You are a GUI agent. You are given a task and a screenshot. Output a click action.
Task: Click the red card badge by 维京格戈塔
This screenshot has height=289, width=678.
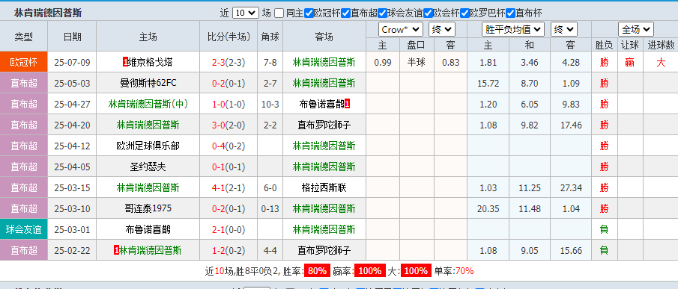[125, 63]
